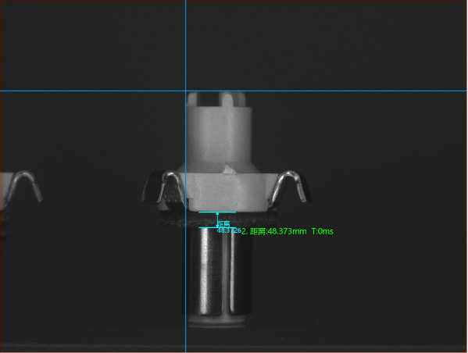
Task: Click the slotted top of the white part
Action: (x=216, y=99)
